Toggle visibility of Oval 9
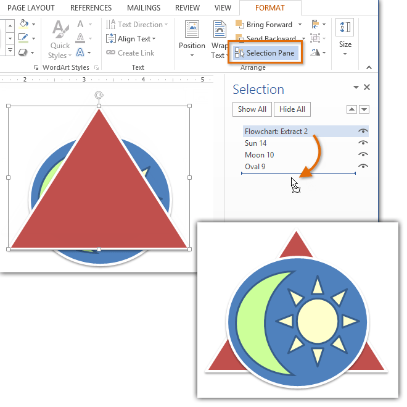 (x=363, y=166)
